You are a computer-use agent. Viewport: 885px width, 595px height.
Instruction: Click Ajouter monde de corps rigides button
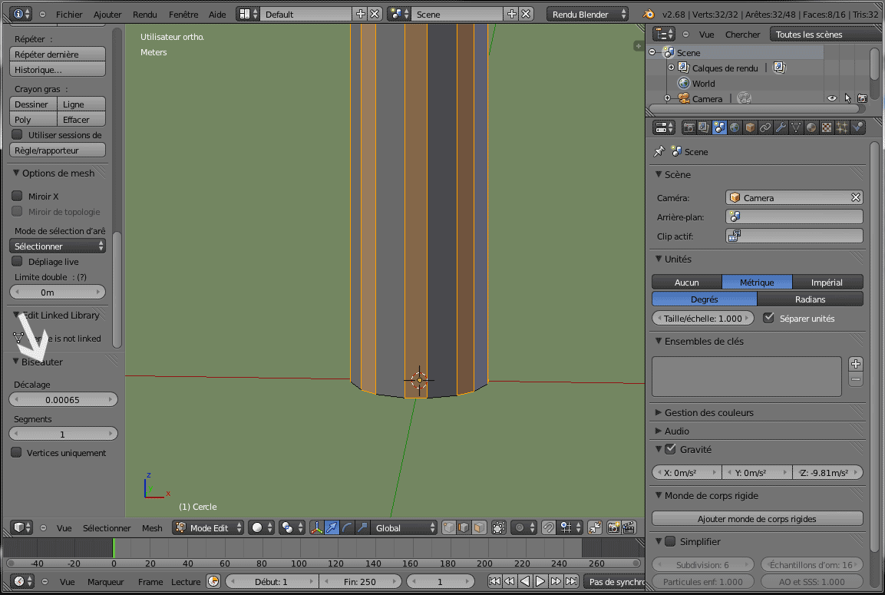757,519
